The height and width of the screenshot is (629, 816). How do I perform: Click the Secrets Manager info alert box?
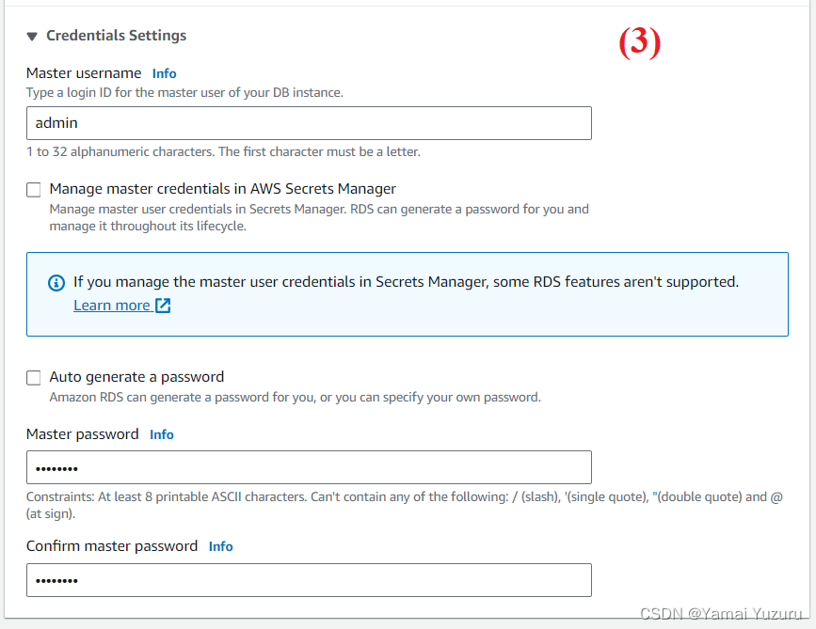407,294
